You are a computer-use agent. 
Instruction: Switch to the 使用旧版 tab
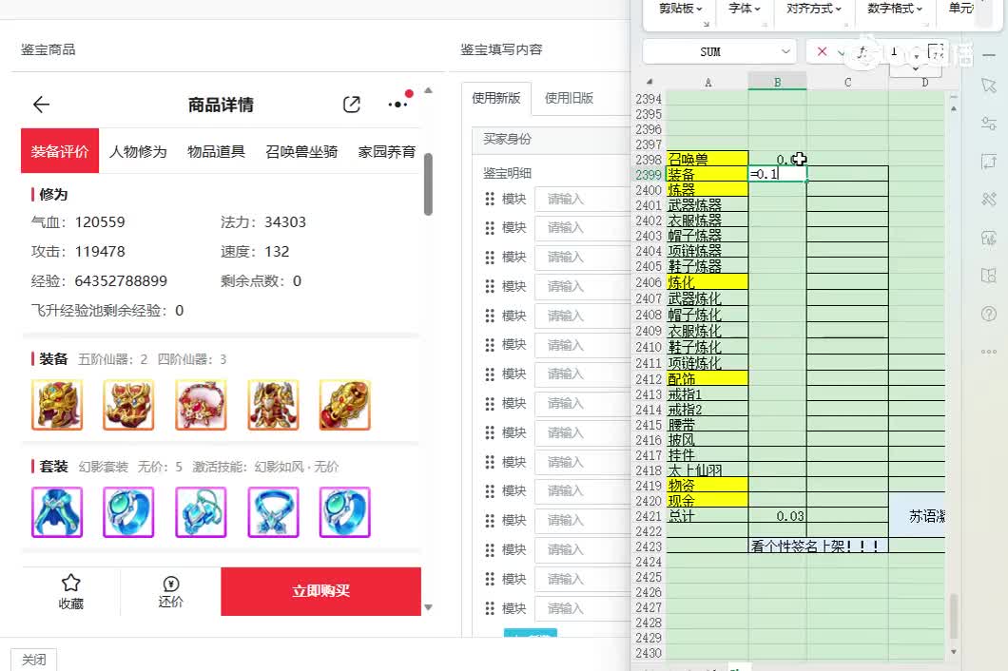[569, 98]
